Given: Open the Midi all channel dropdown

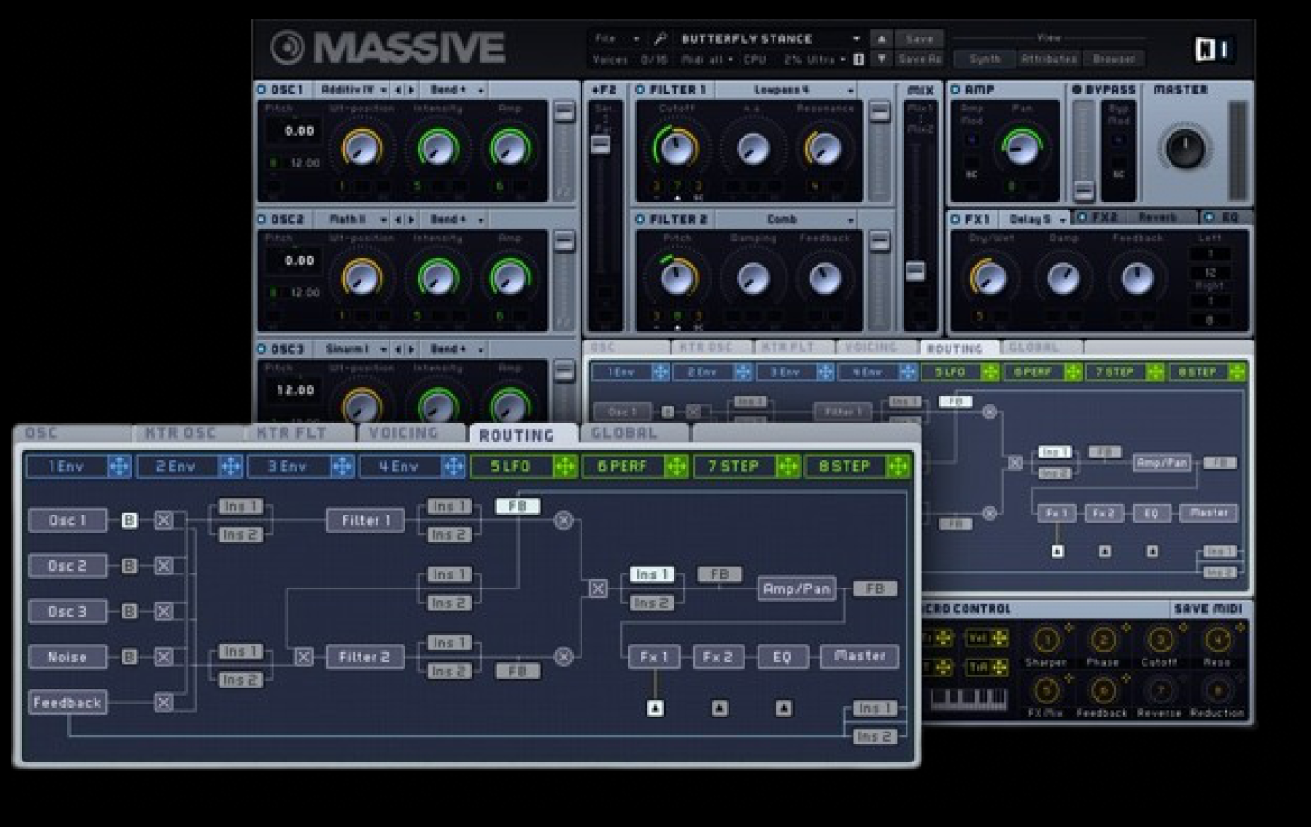Looking at the screenshot, I should coord(706,60).
